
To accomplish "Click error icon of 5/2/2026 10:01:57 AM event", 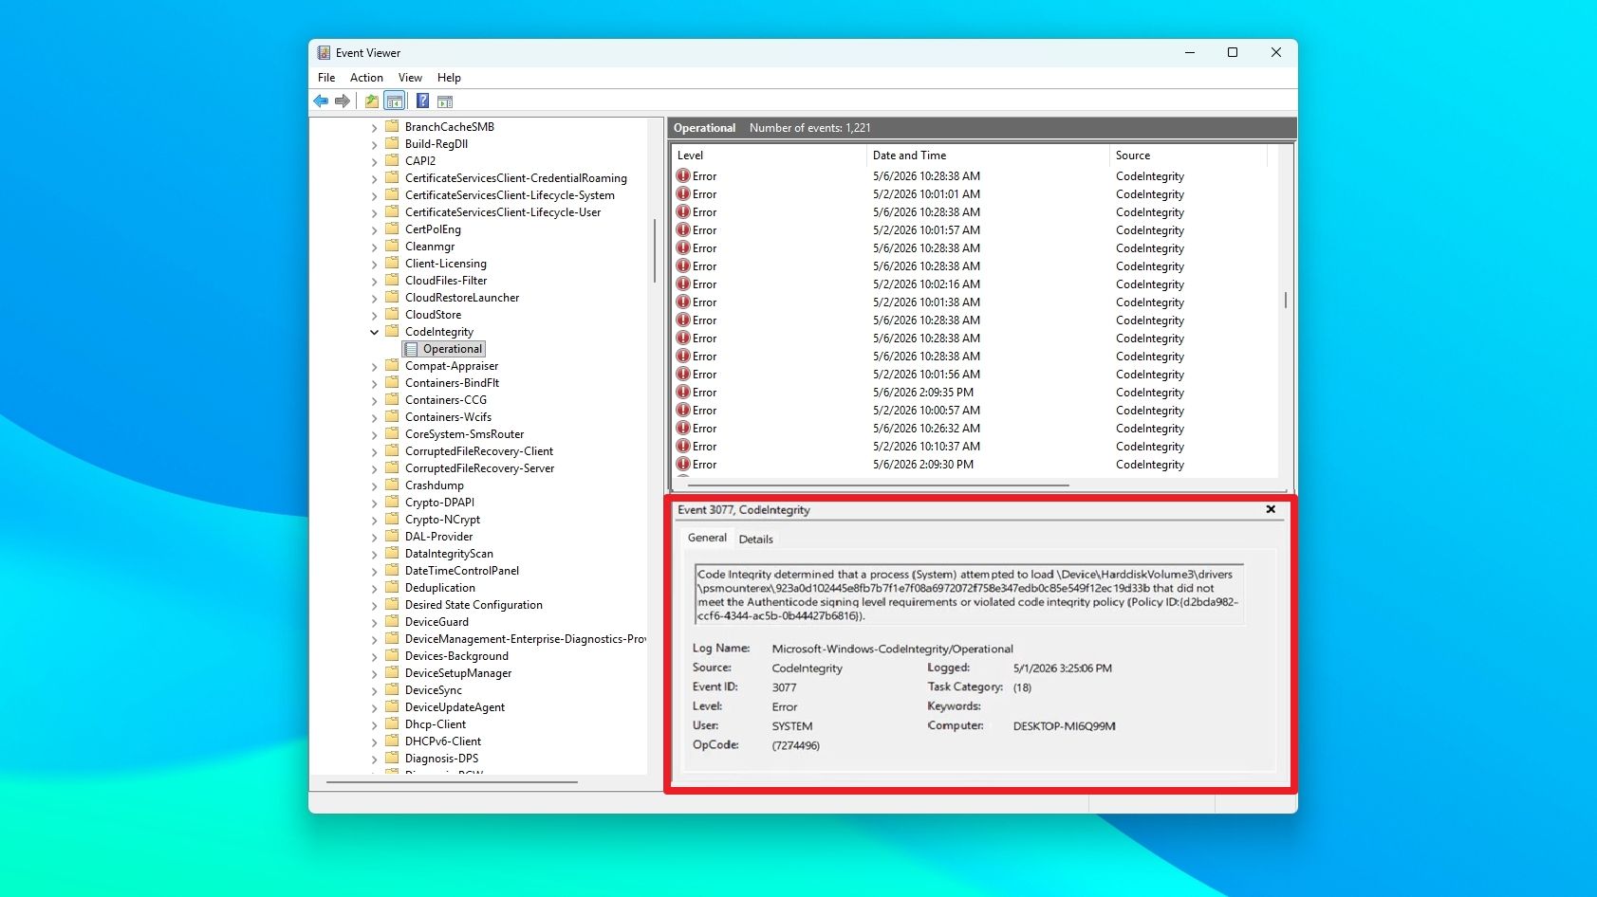I will coord(683,229).
